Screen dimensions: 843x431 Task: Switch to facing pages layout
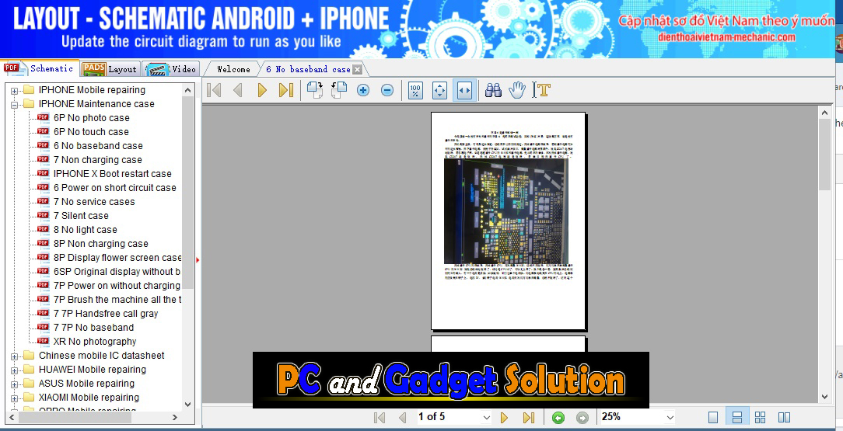point(785,418)
